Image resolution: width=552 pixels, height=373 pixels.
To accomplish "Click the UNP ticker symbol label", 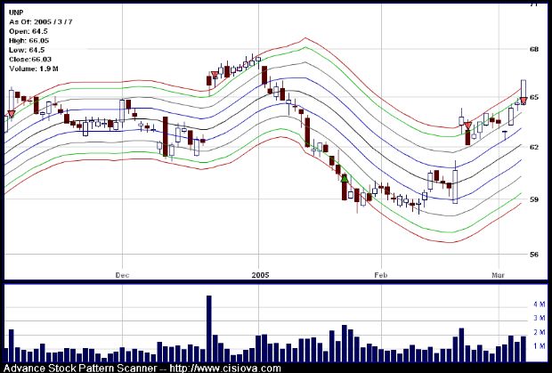I will point(15,12).
